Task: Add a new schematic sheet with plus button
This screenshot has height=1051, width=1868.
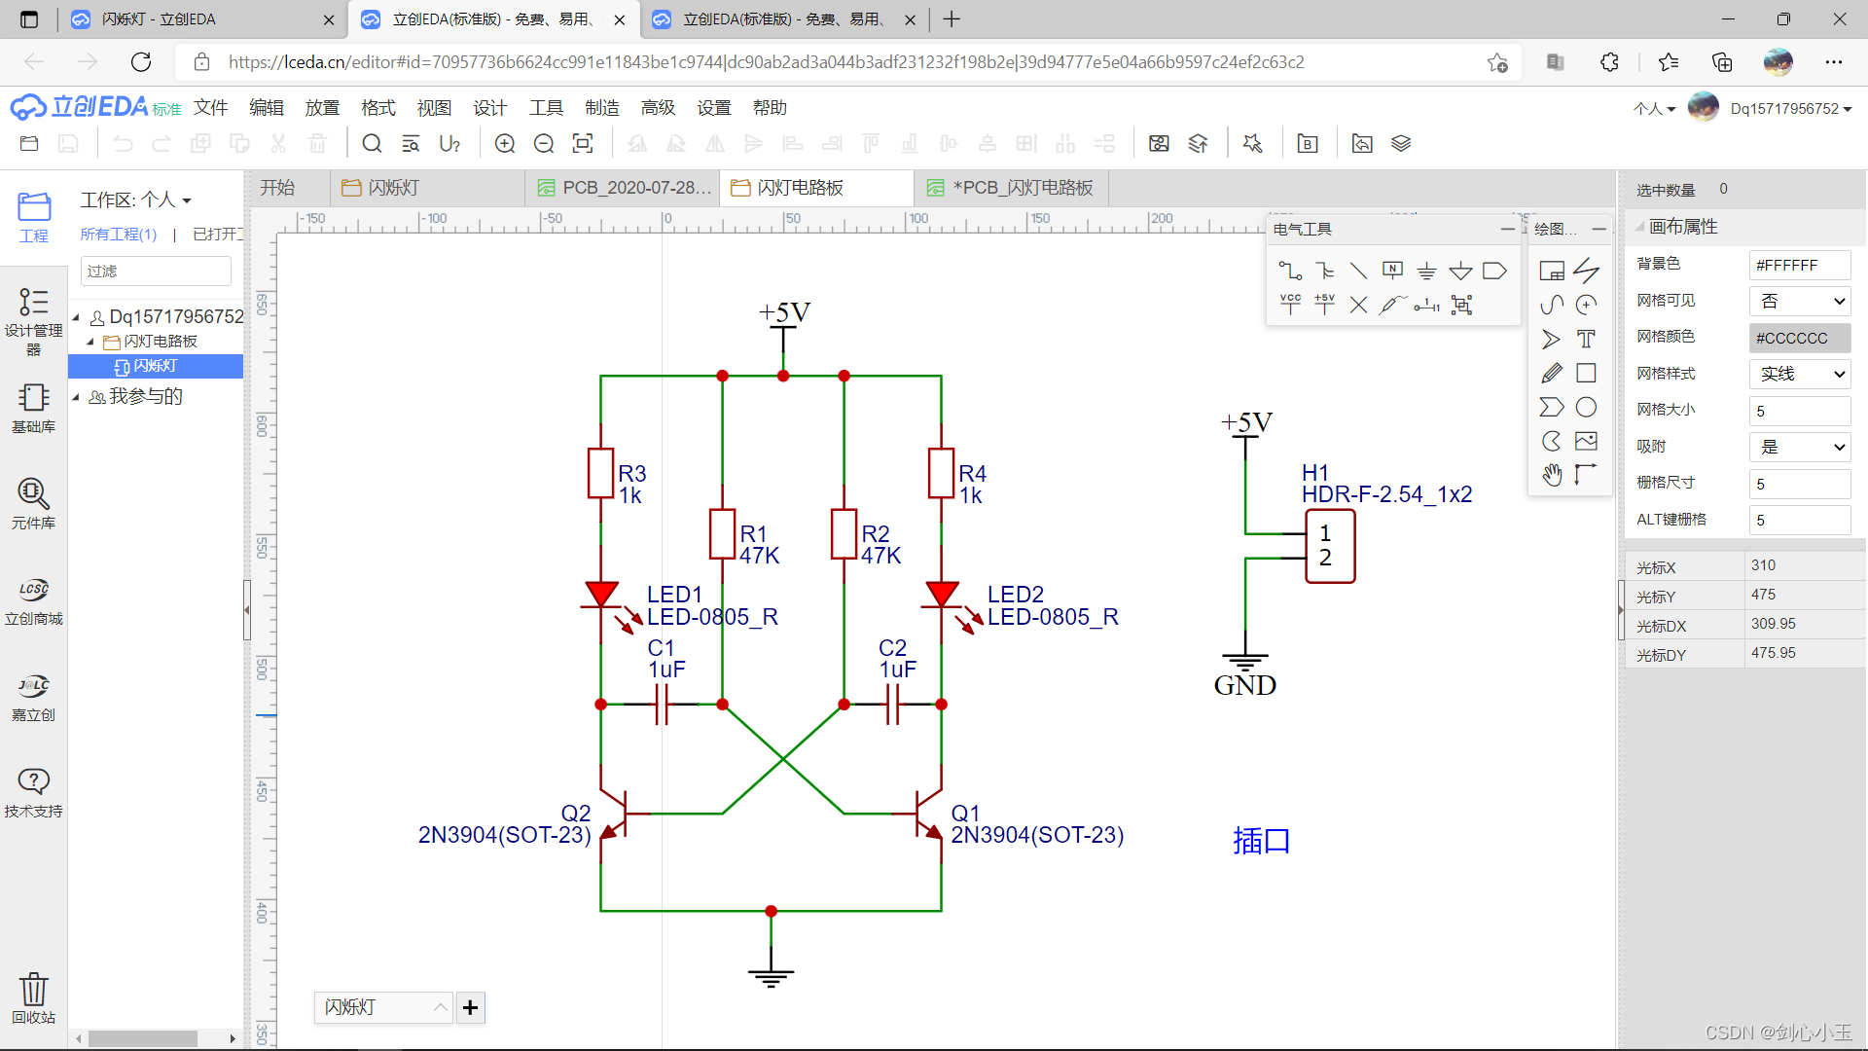Action: pos(470,1007)
